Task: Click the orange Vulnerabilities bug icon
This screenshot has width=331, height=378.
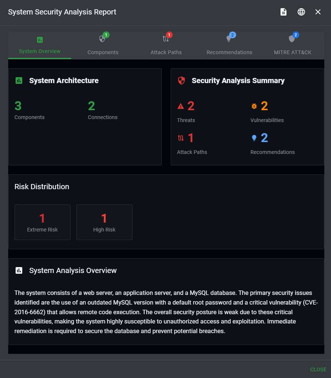Action: pos(254,106)
